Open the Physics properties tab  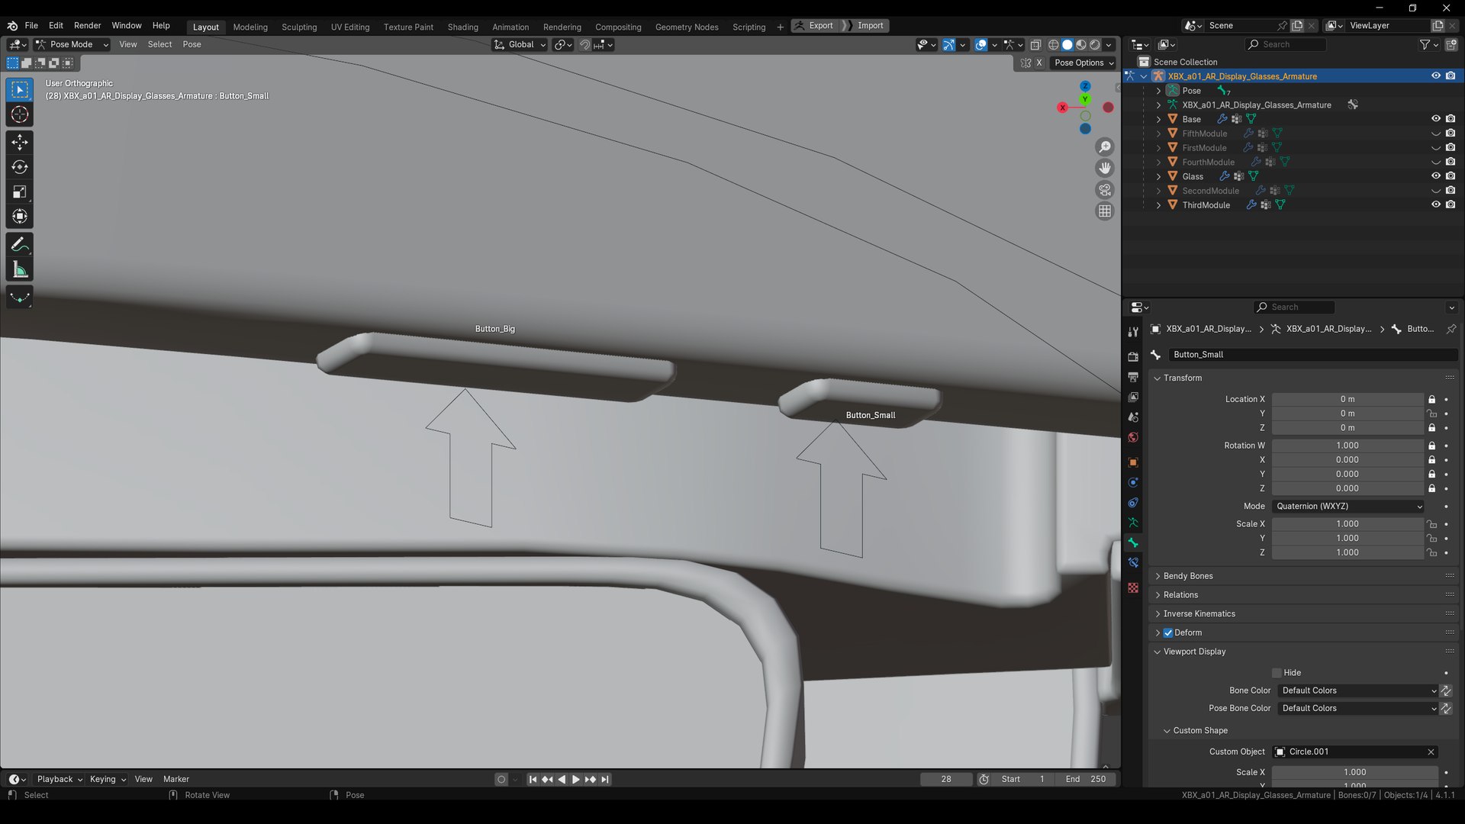pos(1133,482)
